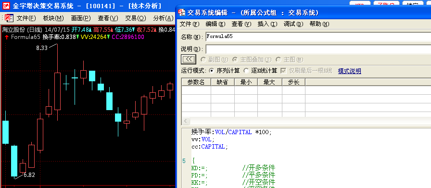Click the code line 换手率:VOL/CAPITAL *100;
Screen dimensions: 431x188
231,132
